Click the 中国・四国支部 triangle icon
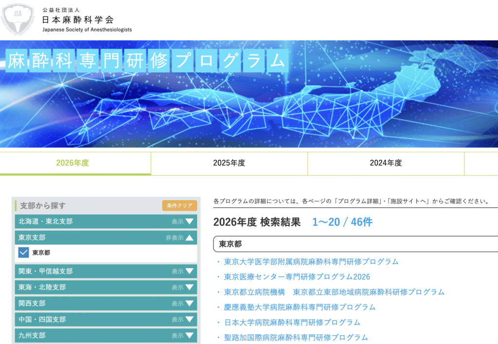The height and width of the screenshot is (344, 498). coord(189,320)
